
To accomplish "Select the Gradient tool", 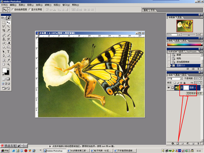I will pos(8,43).
